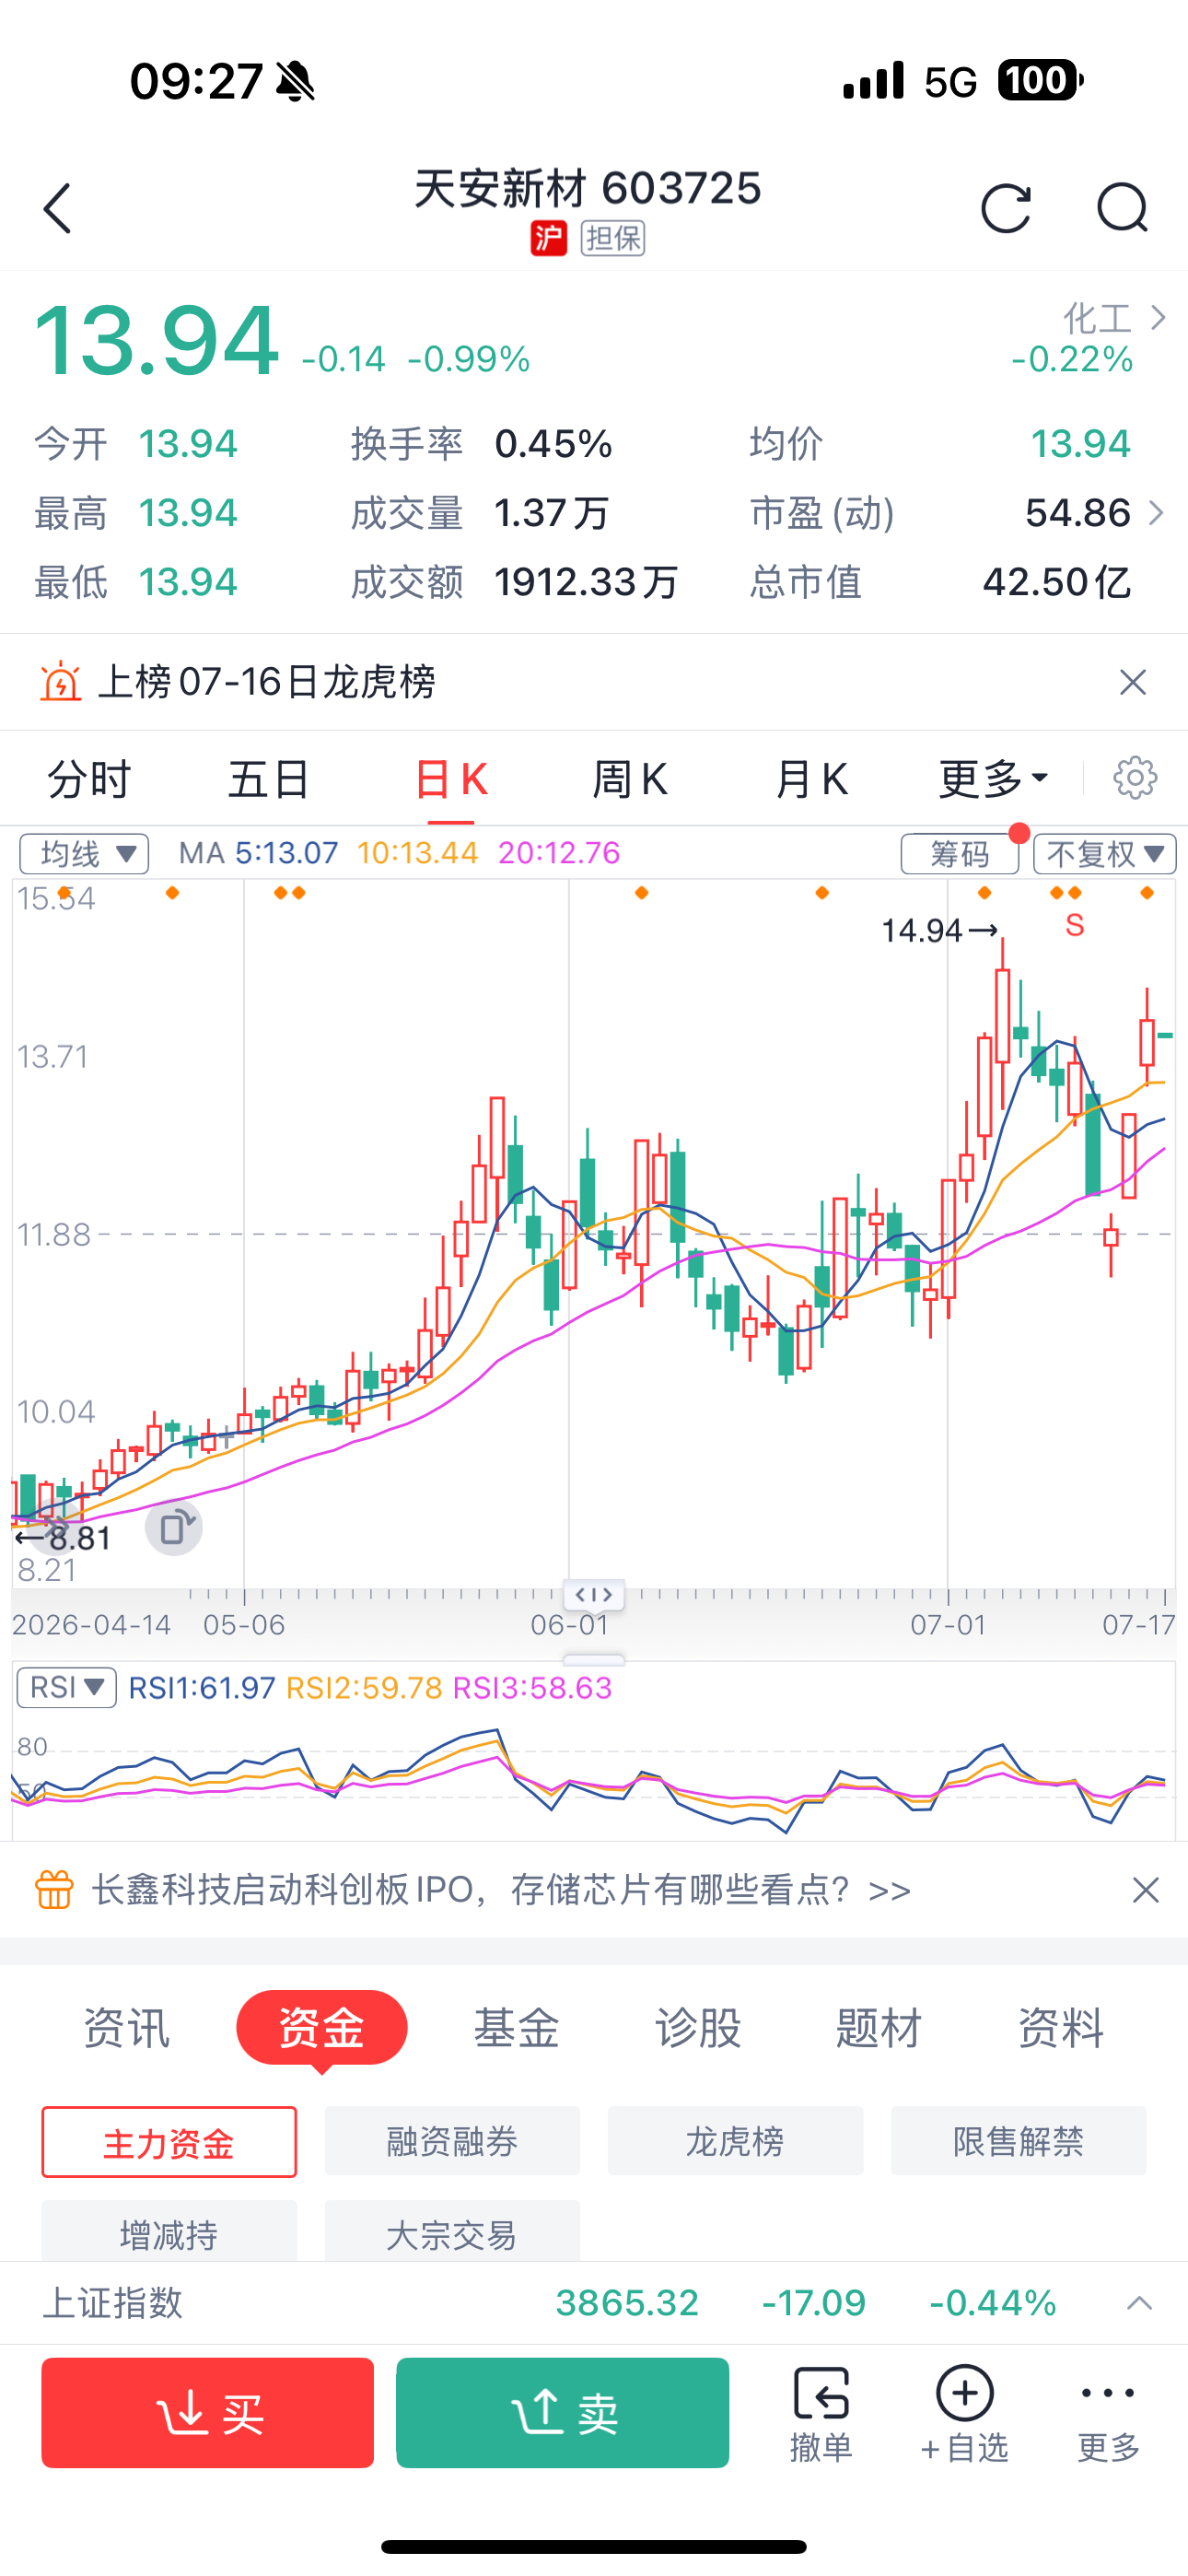Select the 限售解禁 filter
Screen dimensions: 1188x2576
(x=1018, y=2141)
